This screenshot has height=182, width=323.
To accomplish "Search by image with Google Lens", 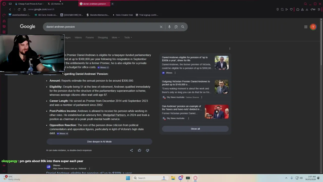I will pos(176,27).
